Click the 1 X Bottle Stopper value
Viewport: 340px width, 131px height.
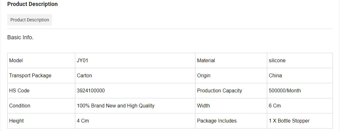[289, 121]
